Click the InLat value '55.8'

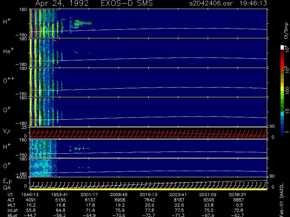coord(31,210)
